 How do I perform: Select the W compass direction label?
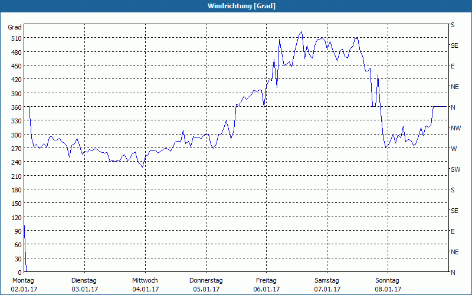point(454,149)
